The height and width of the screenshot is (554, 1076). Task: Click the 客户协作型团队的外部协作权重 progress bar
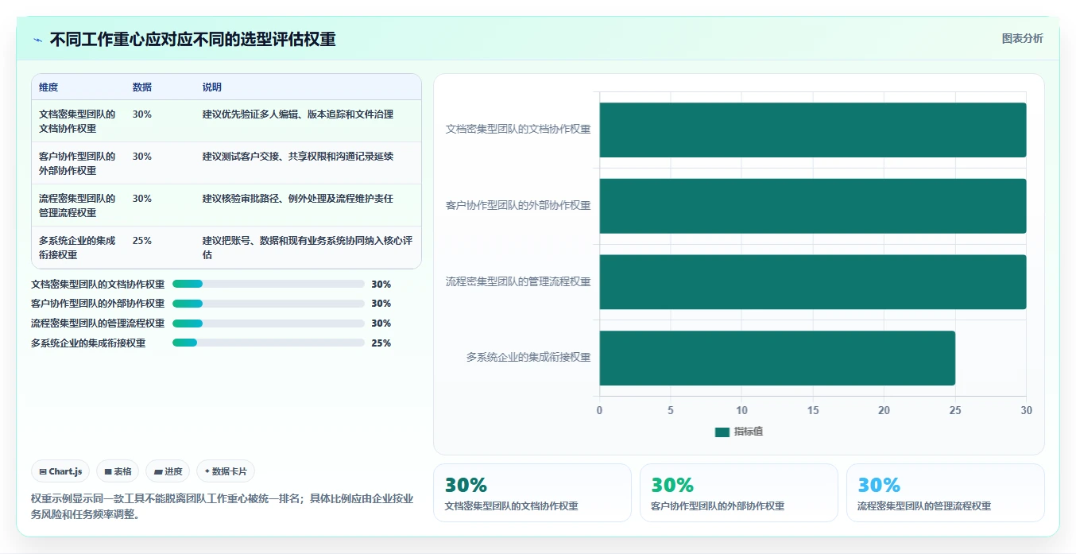click(x=269, y=304)
